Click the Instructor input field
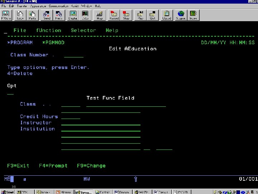This screenshot has height=194, width=258. click(101, 123)
